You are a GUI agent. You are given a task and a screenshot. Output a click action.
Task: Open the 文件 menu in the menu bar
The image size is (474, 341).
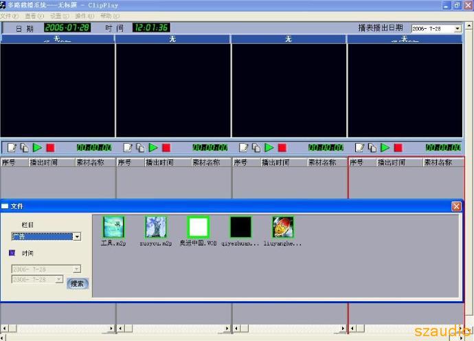pyautogui.click(x=9, y=16)
